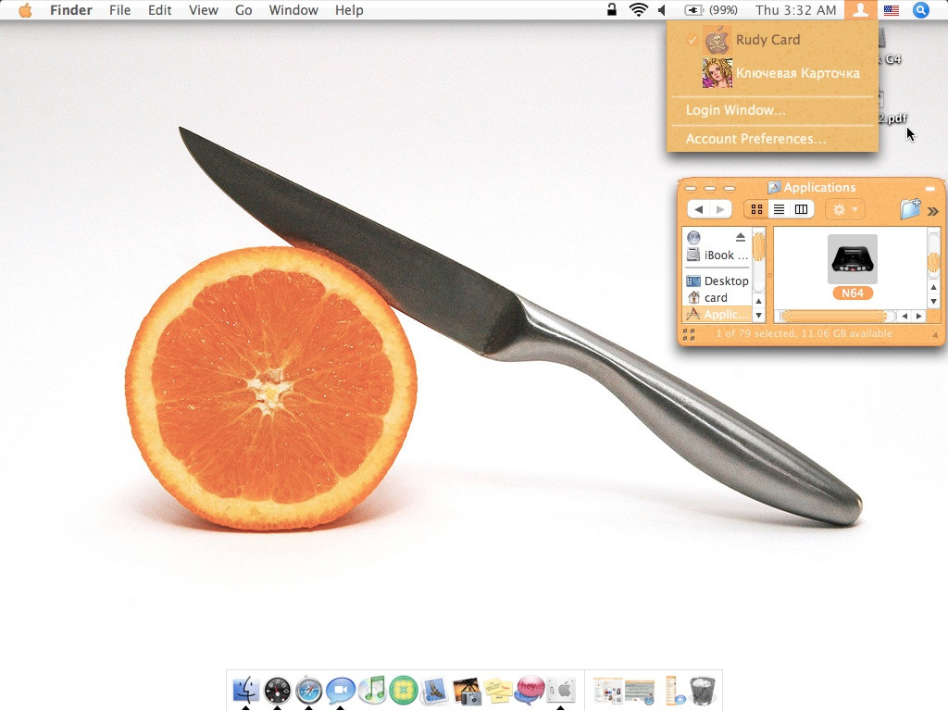The height and width of the screenshot is (711, 948).
Task: Open Desktop in Finder sidebar
Action: [x=717, y=281]
